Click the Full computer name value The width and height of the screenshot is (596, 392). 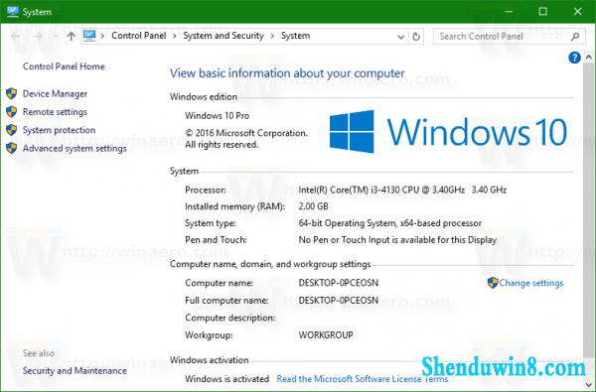coord(339,301)
